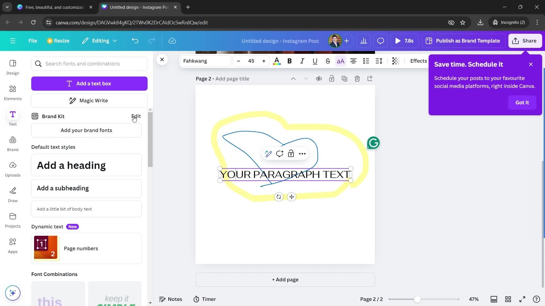This screenshot has height=306, width=545.
Task: Select the Text tool in sidebar
Action: pyautogui.click(x=12, y=117)
